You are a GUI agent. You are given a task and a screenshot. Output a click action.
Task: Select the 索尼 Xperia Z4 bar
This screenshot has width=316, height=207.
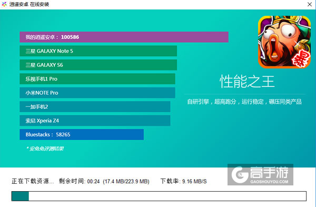coord(95,121)
